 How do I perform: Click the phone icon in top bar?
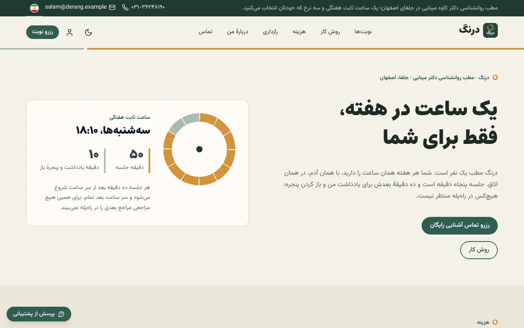[x=125, y=7]
